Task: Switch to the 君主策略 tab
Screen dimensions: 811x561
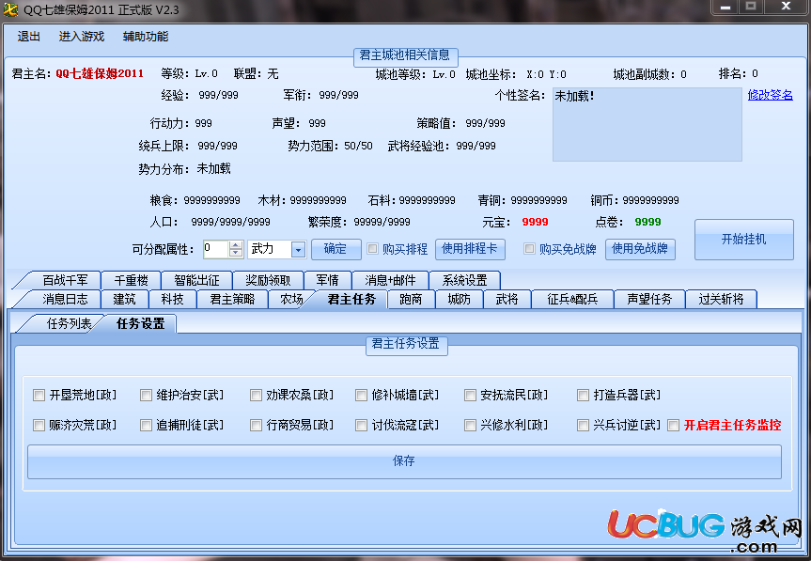Action: click(x=232, y=300)
